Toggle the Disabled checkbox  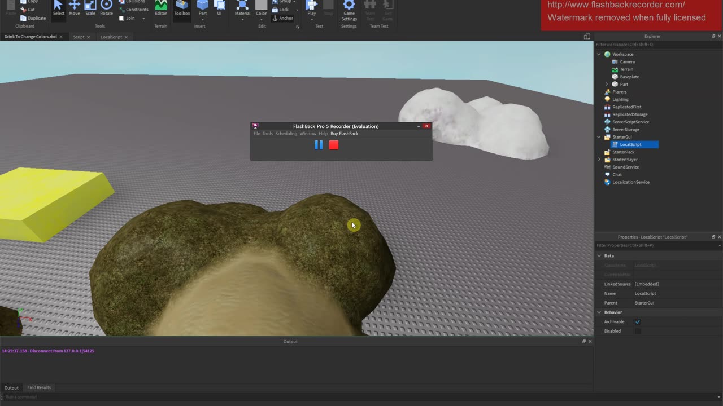pos(638,332)
